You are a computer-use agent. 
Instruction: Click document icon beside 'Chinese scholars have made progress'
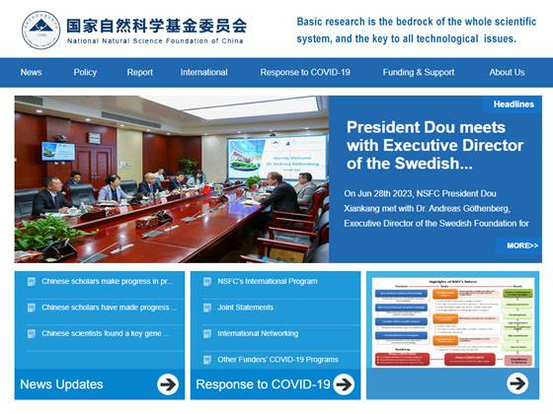32,308
